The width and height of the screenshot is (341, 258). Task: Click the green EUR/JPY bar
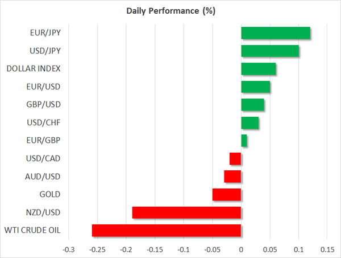click(276, 33)
